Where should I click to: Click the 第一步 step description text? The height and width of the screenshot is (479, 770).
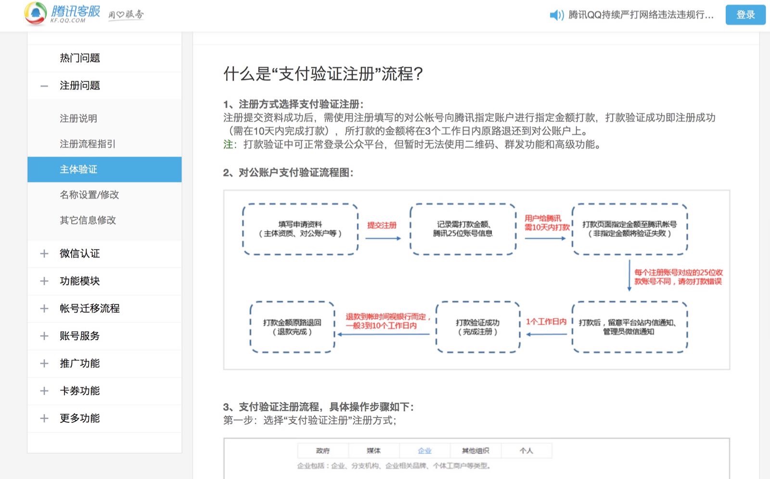click(x=310, y=420)
